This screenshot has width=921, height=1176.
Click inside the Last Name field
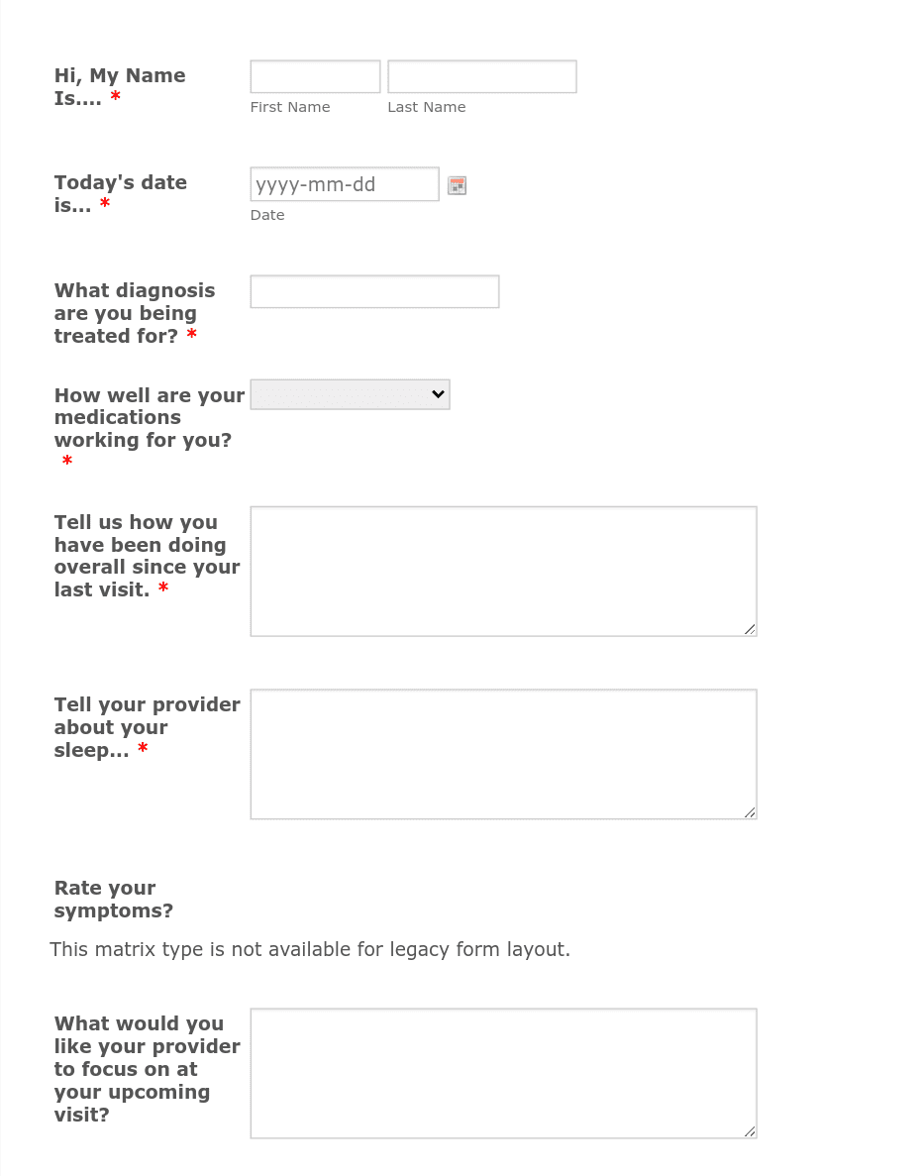coord(481,76)
